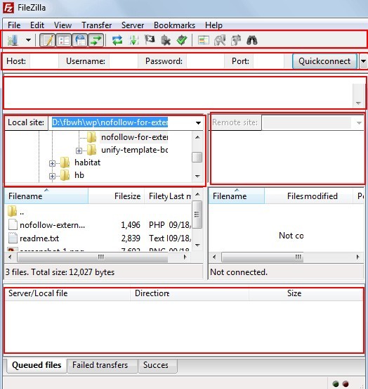Viewport: 368px width, 389px height.
Task: Open the Server menu
Action: coord(133,25)
